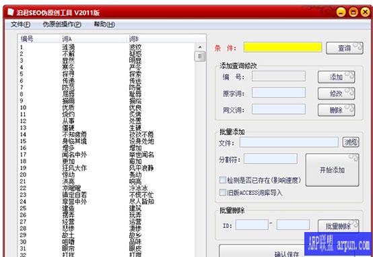Screen dimensions: 373x257
Task: Click the 删除 button
Action: tap(336, 110)
